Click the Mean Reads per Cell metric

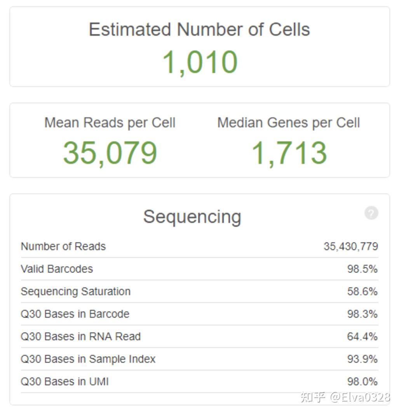point(110,122)
